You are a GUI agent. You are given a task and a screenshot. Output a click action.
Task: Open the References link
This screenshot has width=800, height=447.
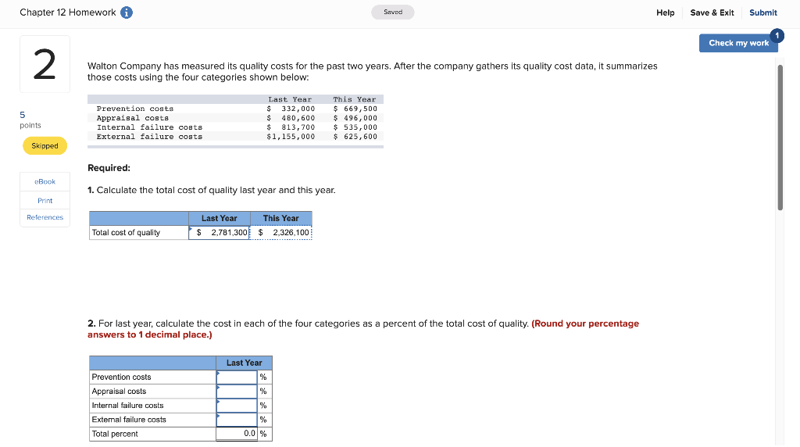tap(45, 217)
